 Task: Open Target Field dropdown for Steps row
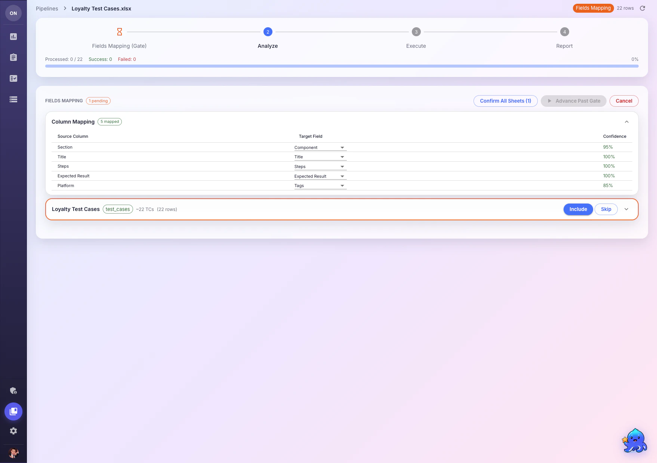(320, 167)
